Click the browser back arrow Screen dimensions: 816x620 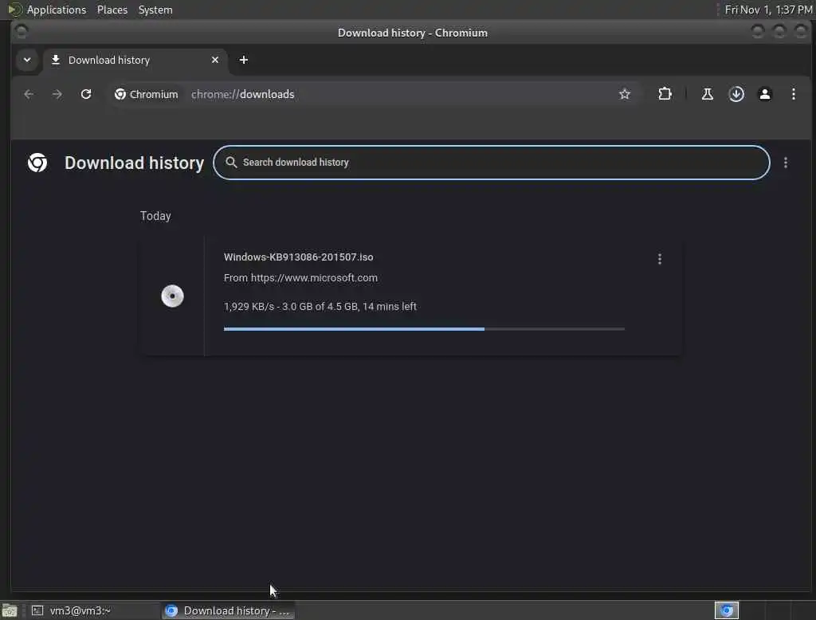[29, 94]
